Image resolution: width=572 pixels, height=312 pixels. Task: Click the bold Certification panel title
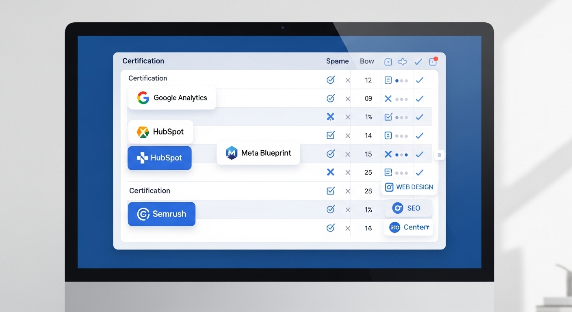click(x=143, y=61)
